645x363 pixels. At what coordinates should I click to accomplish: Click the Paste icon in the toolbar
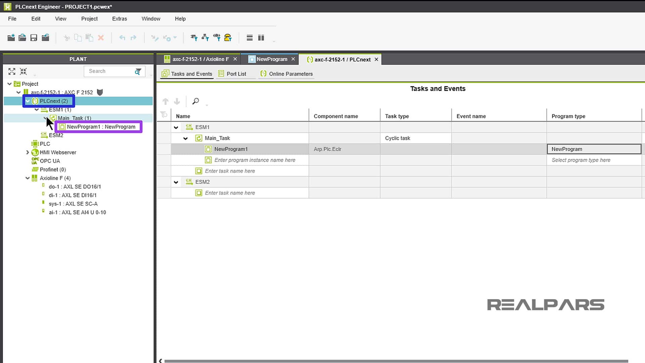pyautogui.click(x=89, y=38)
